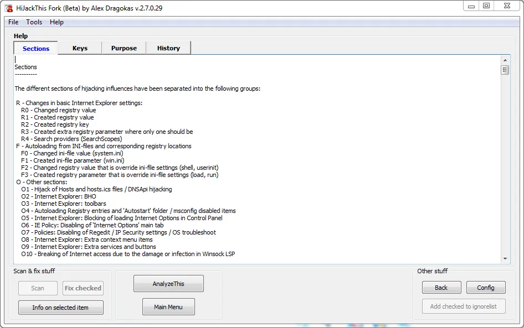The image size is (524, 328).
Task: Click 'F1 - Created ini-file parameter (win.ini)' line
Action: [73, 160]
